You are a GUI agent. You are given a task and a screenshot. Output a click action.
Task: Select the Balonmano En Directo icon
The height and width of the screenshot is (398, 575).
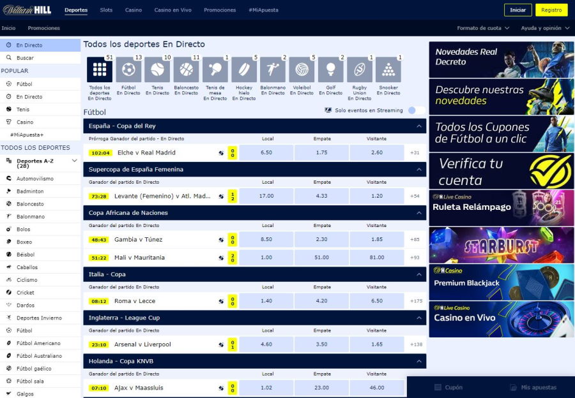[x=273, y=70]
